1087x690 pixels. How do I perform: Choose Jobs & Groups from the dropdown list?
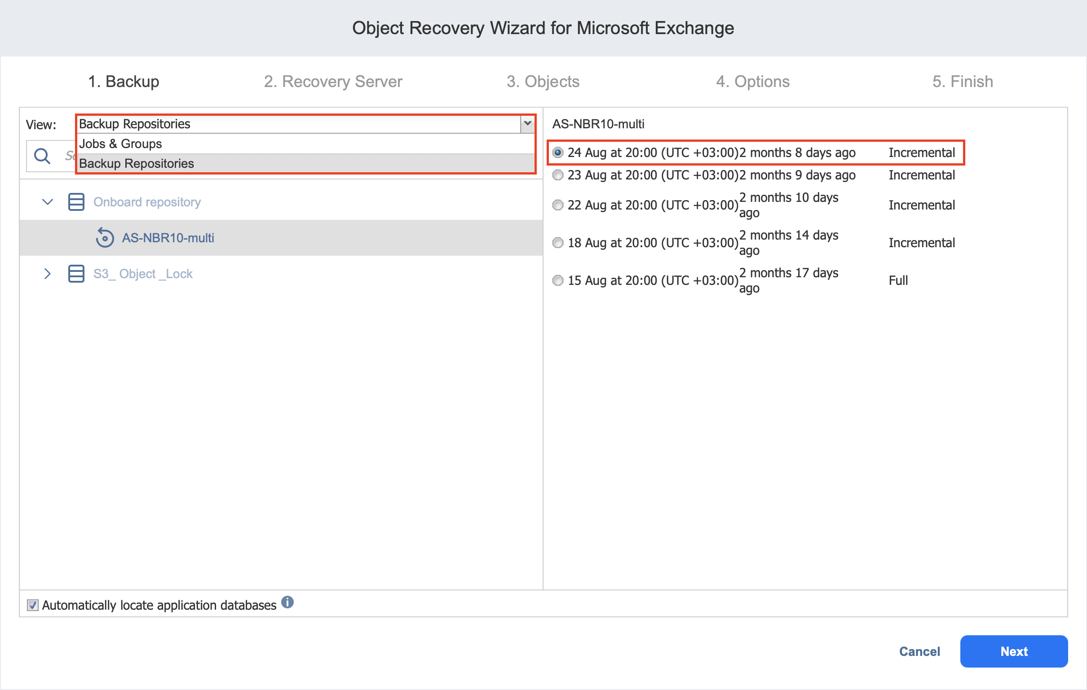tap(306, 144)
